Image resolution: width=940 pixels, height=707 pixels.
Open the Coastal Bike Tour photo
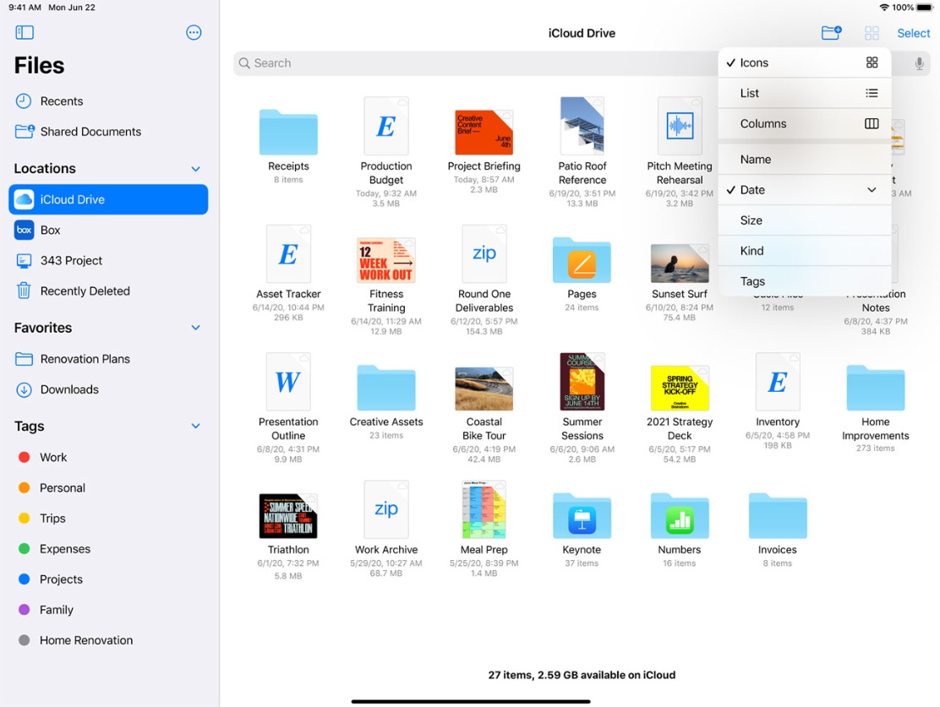(x=484, y=389)
